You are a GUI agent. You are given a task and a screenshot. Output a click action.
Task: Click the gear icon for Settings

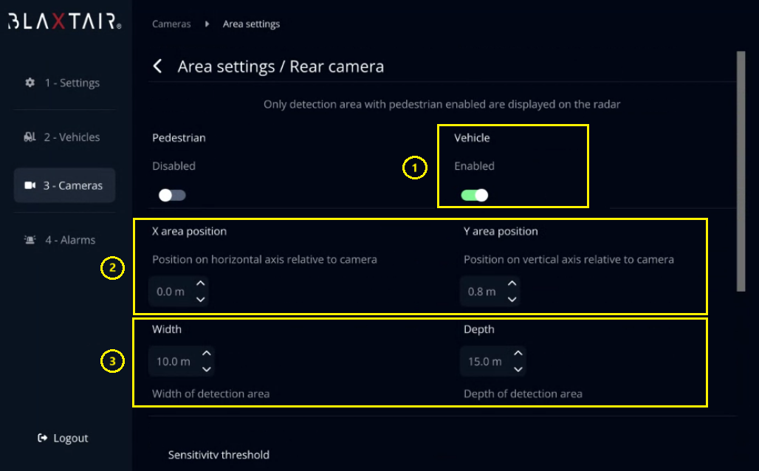(x=30, y=83)
